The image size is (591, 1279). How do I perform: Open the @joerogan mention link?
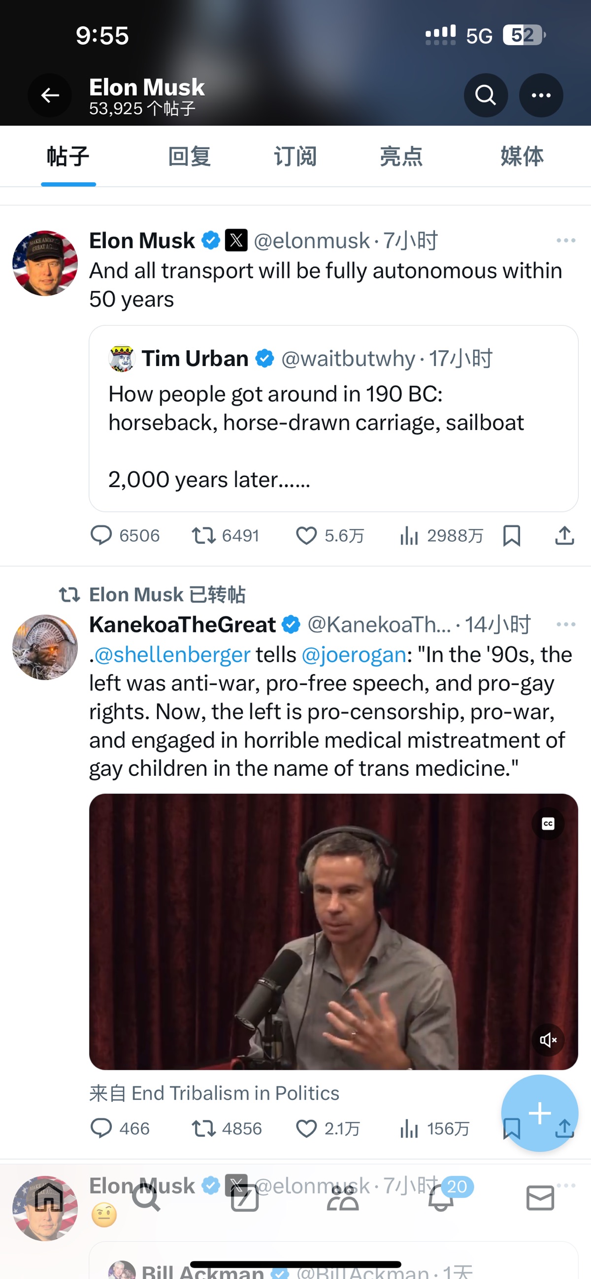click(x=354, y=655)
